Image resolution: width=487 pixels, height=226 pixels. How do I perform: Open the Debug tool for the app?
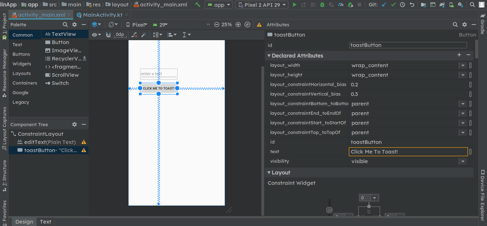[322, 5]
